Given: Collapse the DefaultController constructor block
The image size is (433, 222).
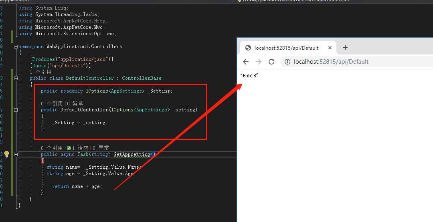Looking at the screenshot, I should [16, 110].
